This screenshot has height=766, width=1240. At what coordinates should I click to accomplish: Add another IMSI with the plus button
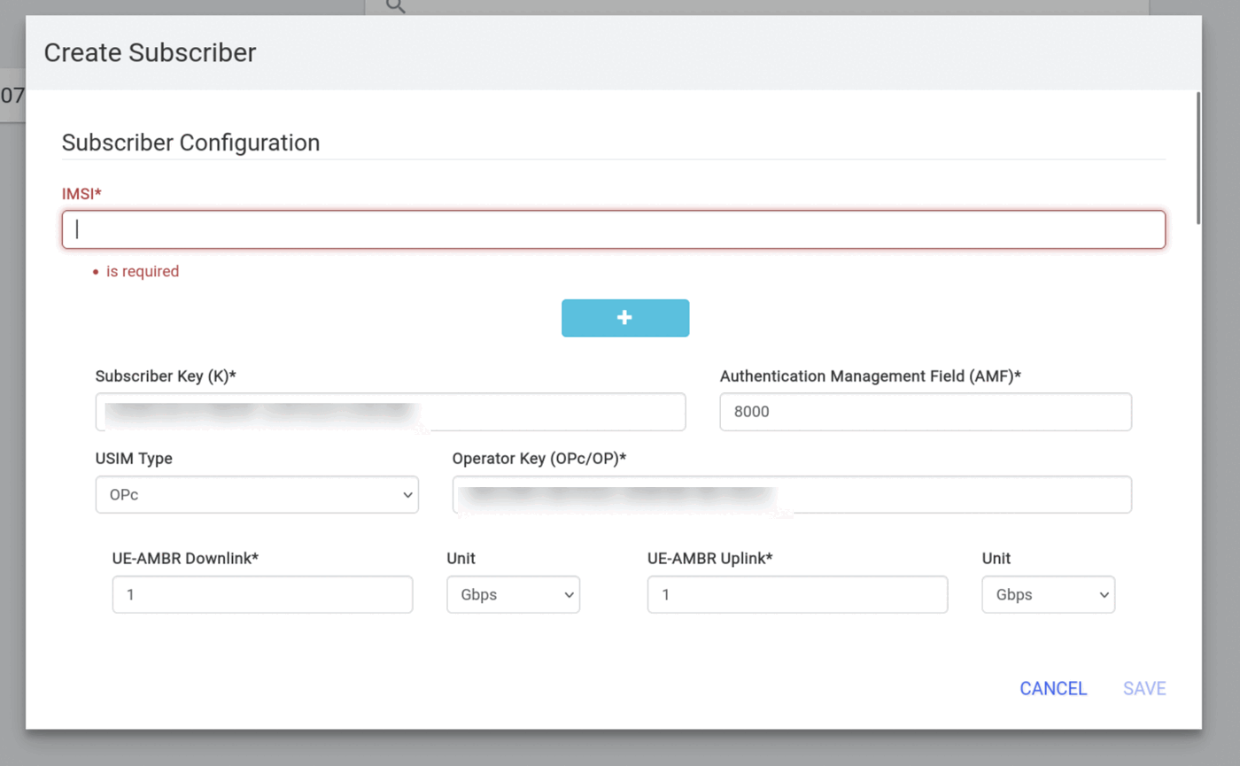(x=625, y=318)
